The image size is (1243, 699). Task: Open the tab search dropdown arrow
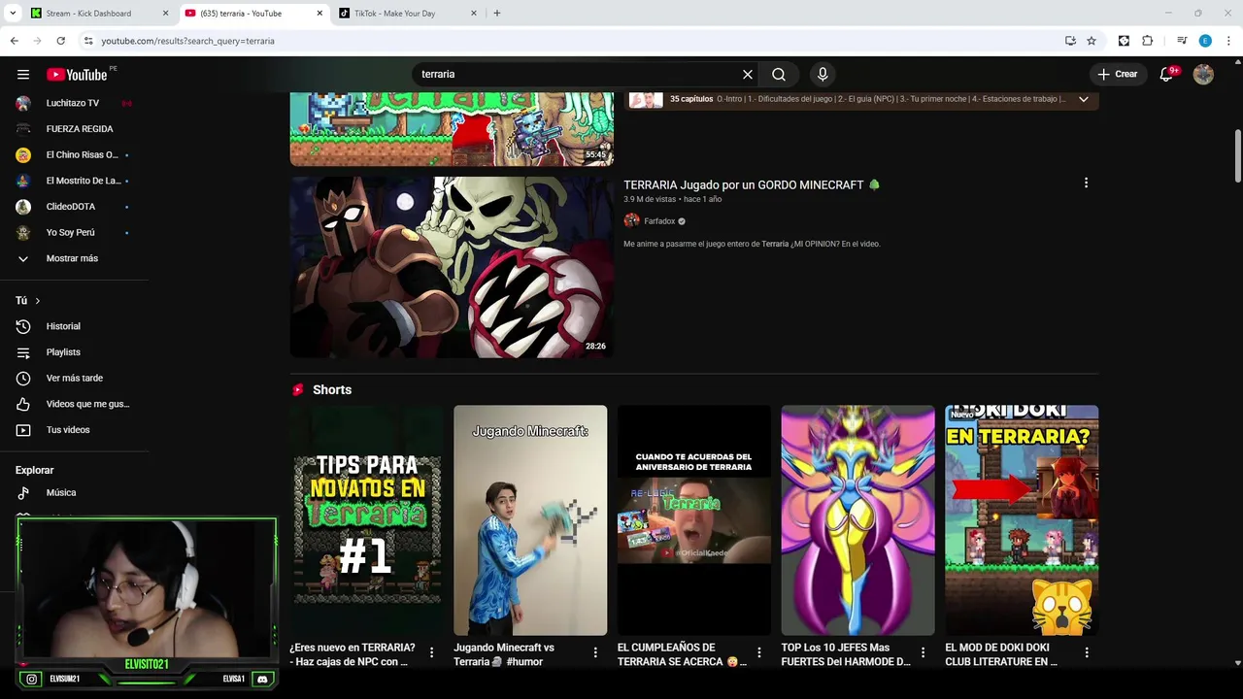point(13,13)
